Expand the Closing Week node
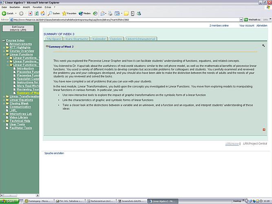Image resolution: width=272 pixels, height=204 pixels. (4, 103)
